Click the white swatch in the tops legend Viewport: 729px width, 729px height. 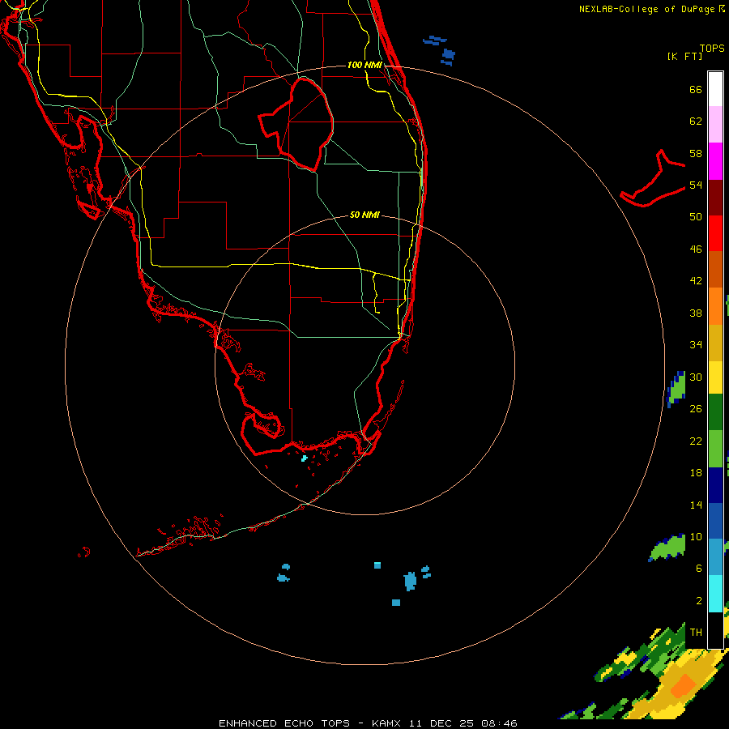(715, 89)
